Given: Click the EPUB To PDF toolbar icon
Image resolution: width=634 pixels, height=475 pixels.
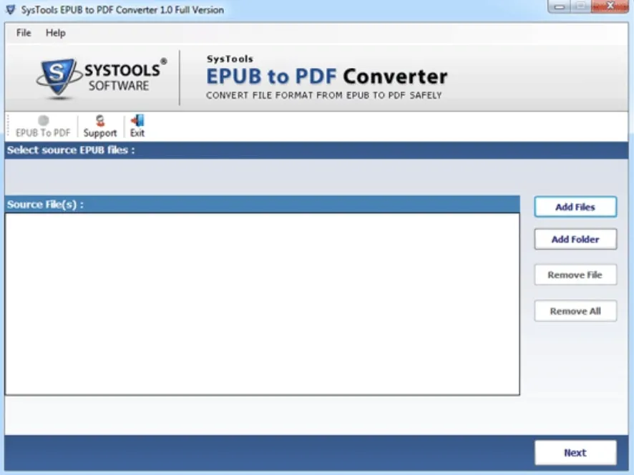Looking at the screenshot, I should [x=42, y=126].
